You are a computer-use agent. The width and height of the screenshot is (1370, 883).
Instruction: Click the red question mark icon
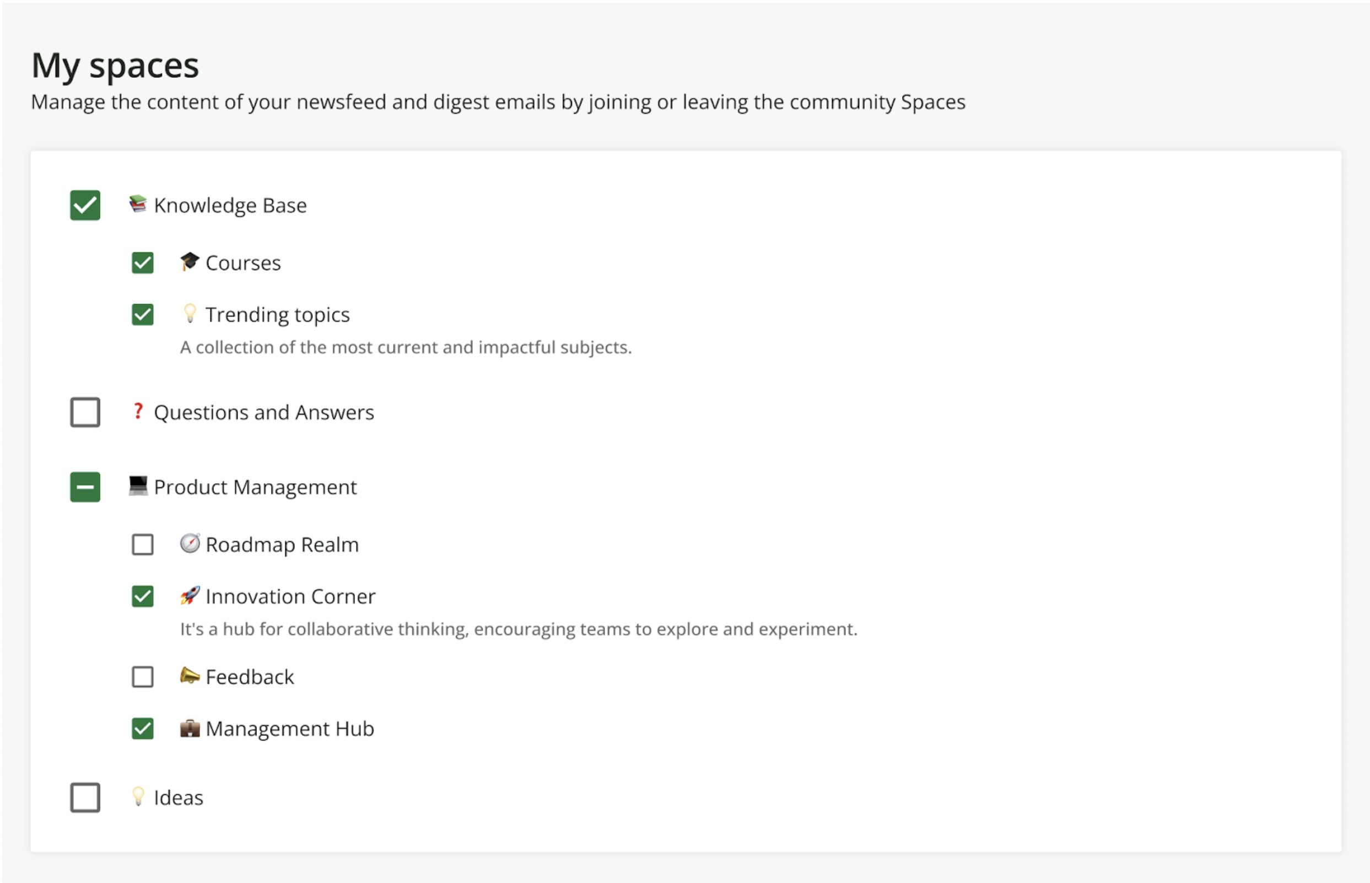(x=138, y=411)
